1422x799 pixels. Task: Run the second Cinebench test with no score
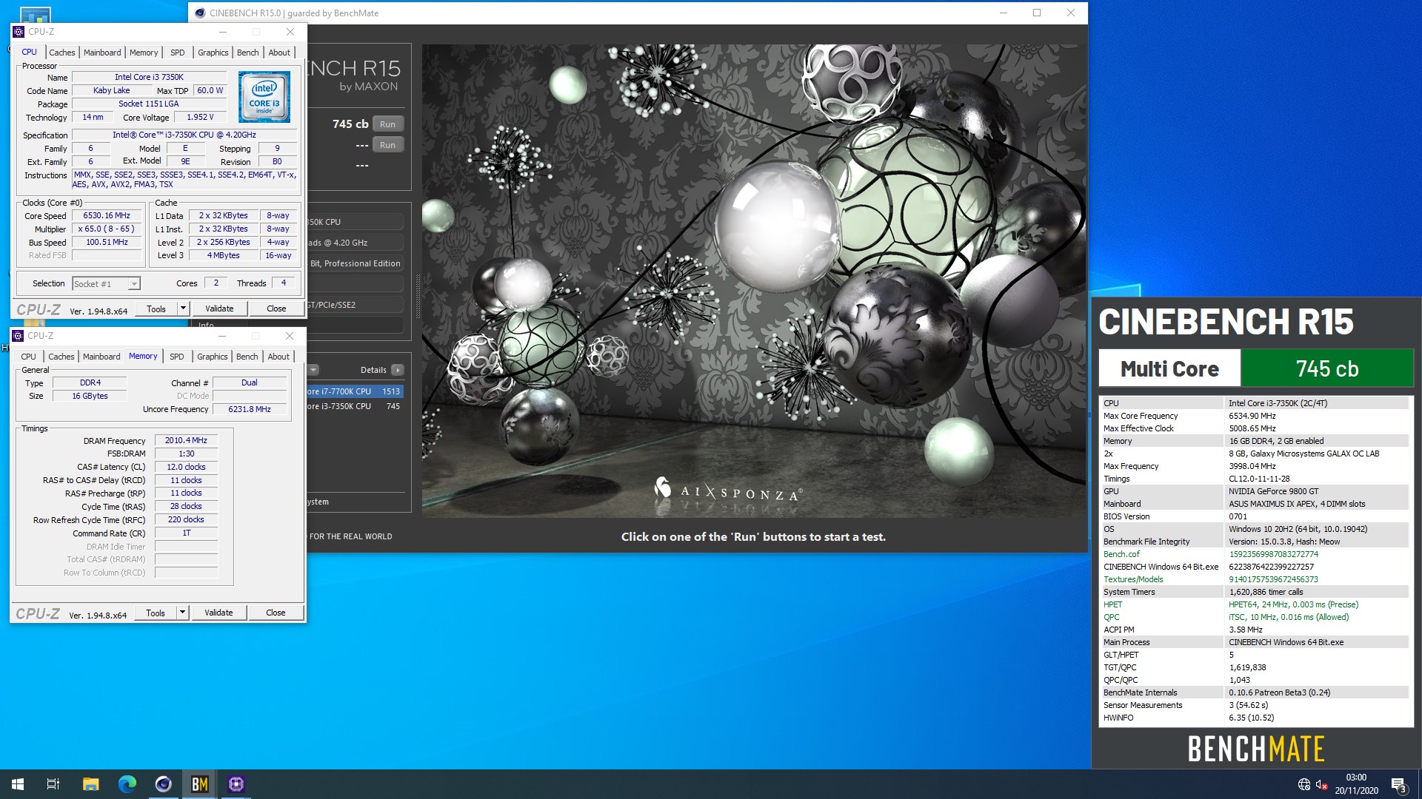pyautogui.click(x=387, y=145)
